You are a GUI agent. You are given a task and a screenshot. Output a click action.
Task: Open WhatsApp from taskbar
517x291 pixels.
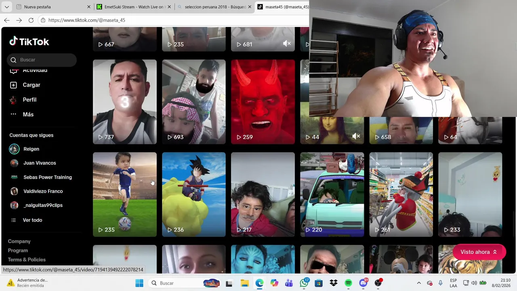(304, 283)
